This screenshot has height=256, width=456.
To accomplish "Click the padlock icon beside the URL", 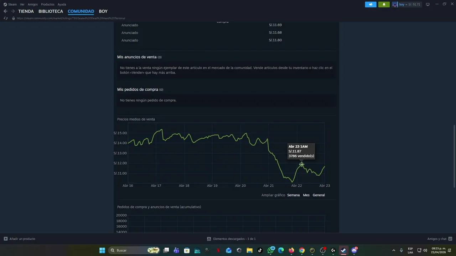I will pyautogui.click(x=14, y=18).
